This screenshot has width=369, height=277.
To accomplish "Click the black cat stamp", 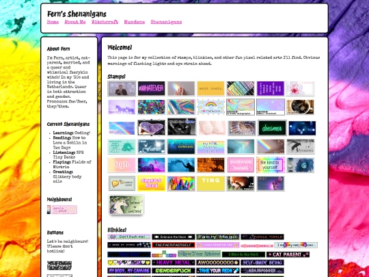I will point(182,127).
